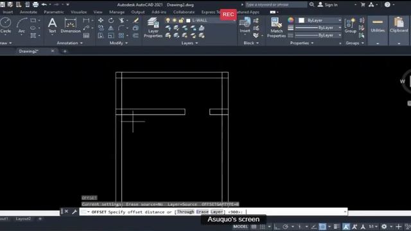
Task: Expand the Modify panel dropdown
Action: [119, 43]
